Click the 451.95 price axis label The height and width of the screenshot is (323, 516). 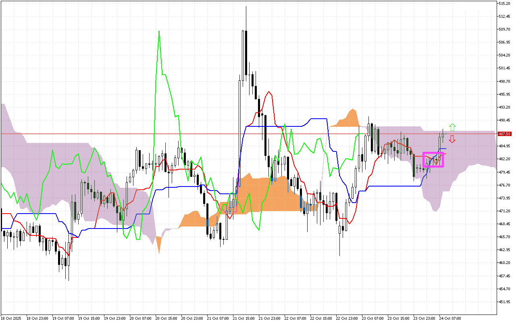pyautogui.click(x=505, y=302)
